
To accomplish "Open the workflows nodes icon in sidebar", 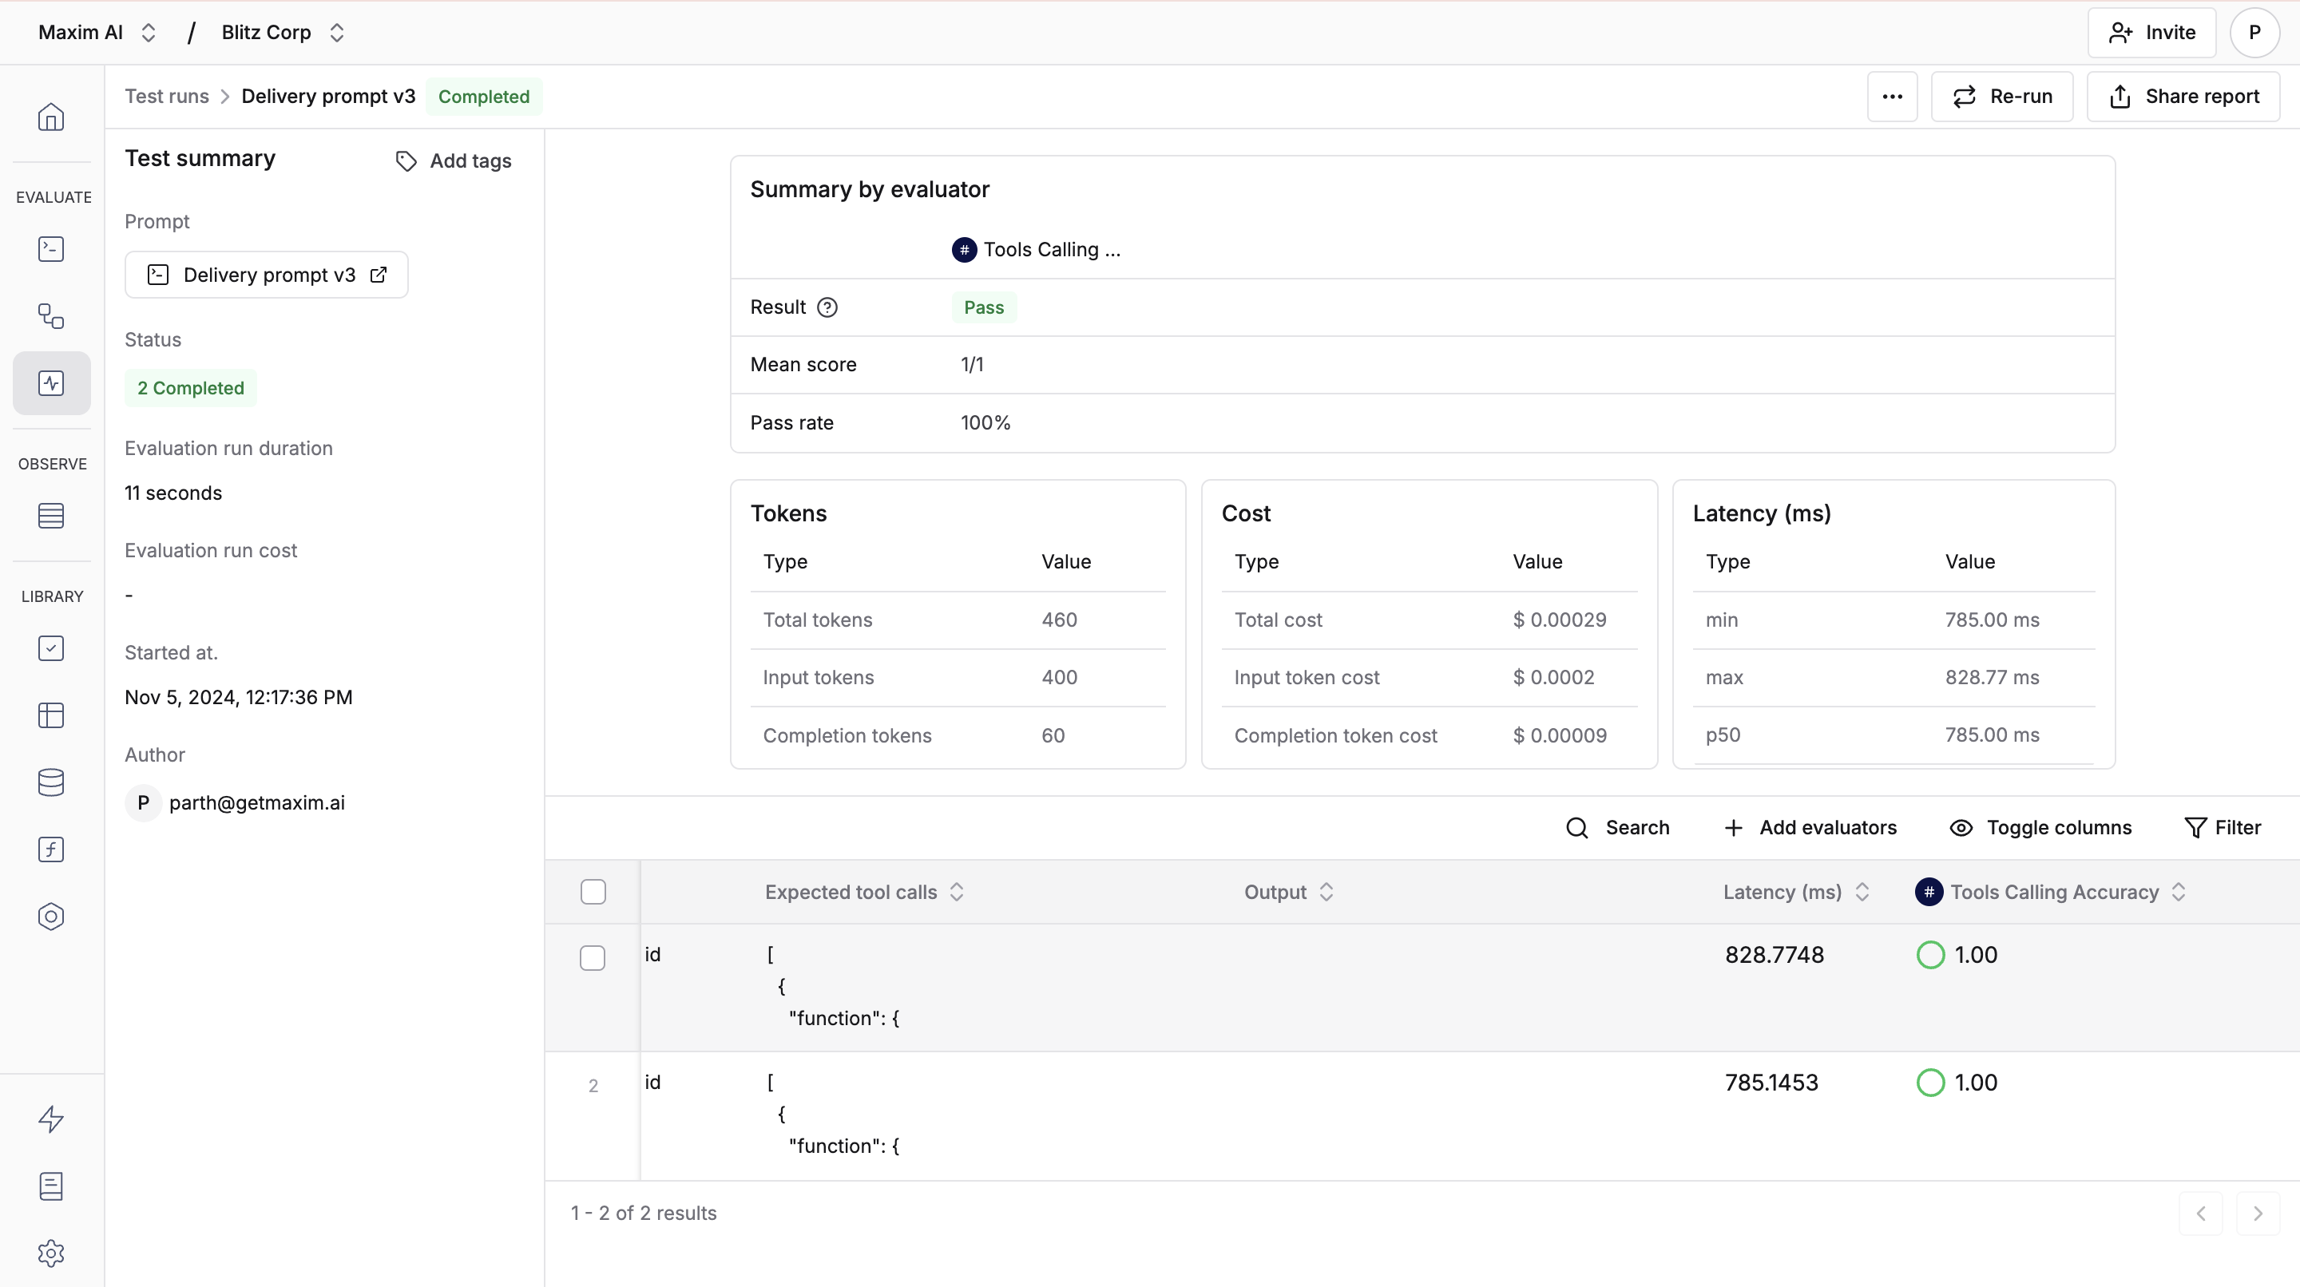I will tap(51, 316).
